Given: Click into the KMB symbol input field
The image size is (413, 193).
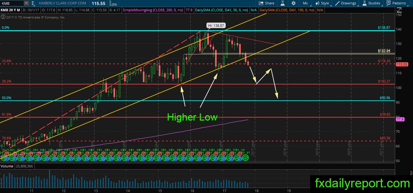Looking at the screenshot, I should click(12, 3).
